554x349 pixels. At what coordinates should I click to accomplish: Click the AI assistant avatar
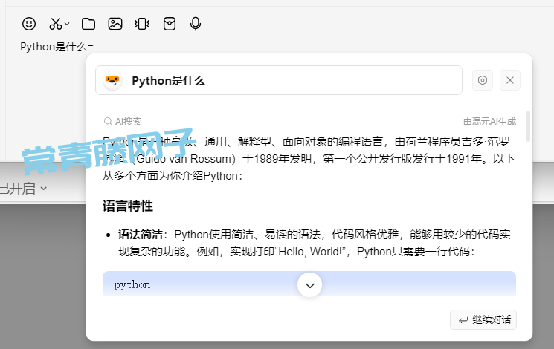pyautogui.click(x=113, y=81)
